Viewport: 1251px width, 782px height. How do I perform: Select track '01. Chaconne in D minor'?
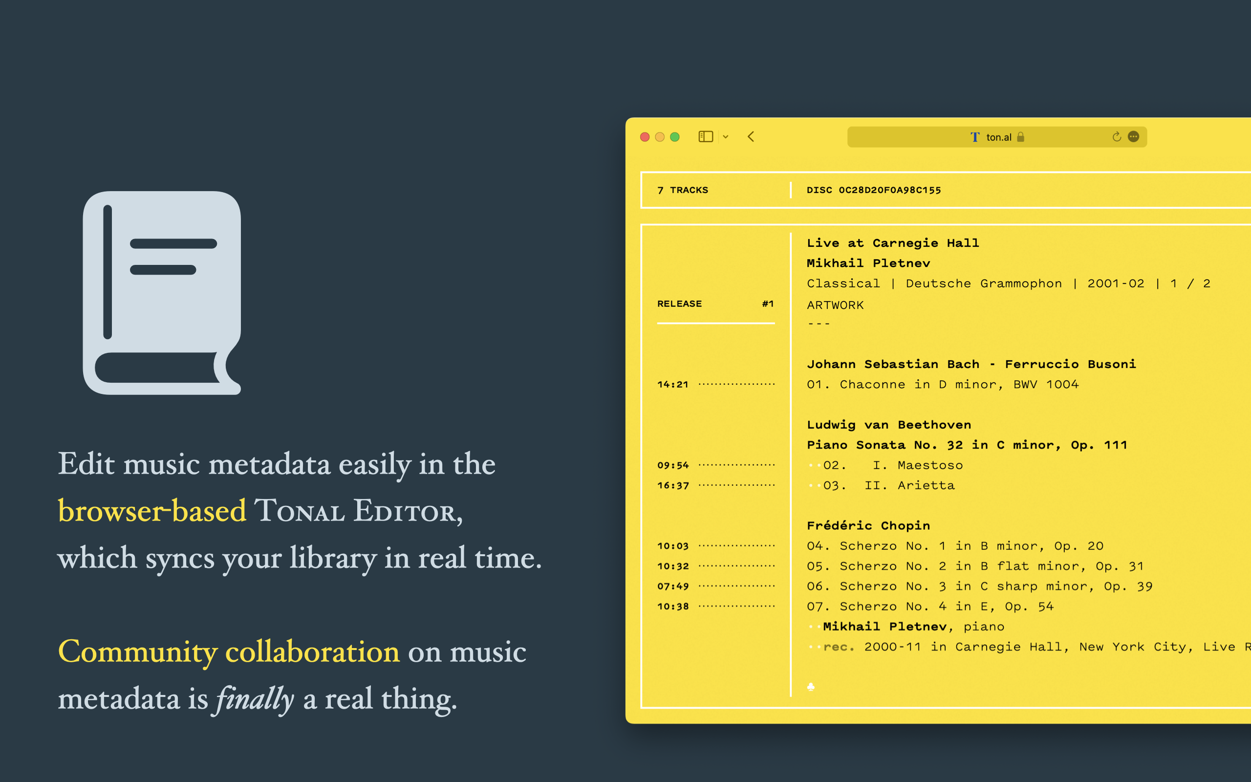pyautogui.click(x=942, y=384)
